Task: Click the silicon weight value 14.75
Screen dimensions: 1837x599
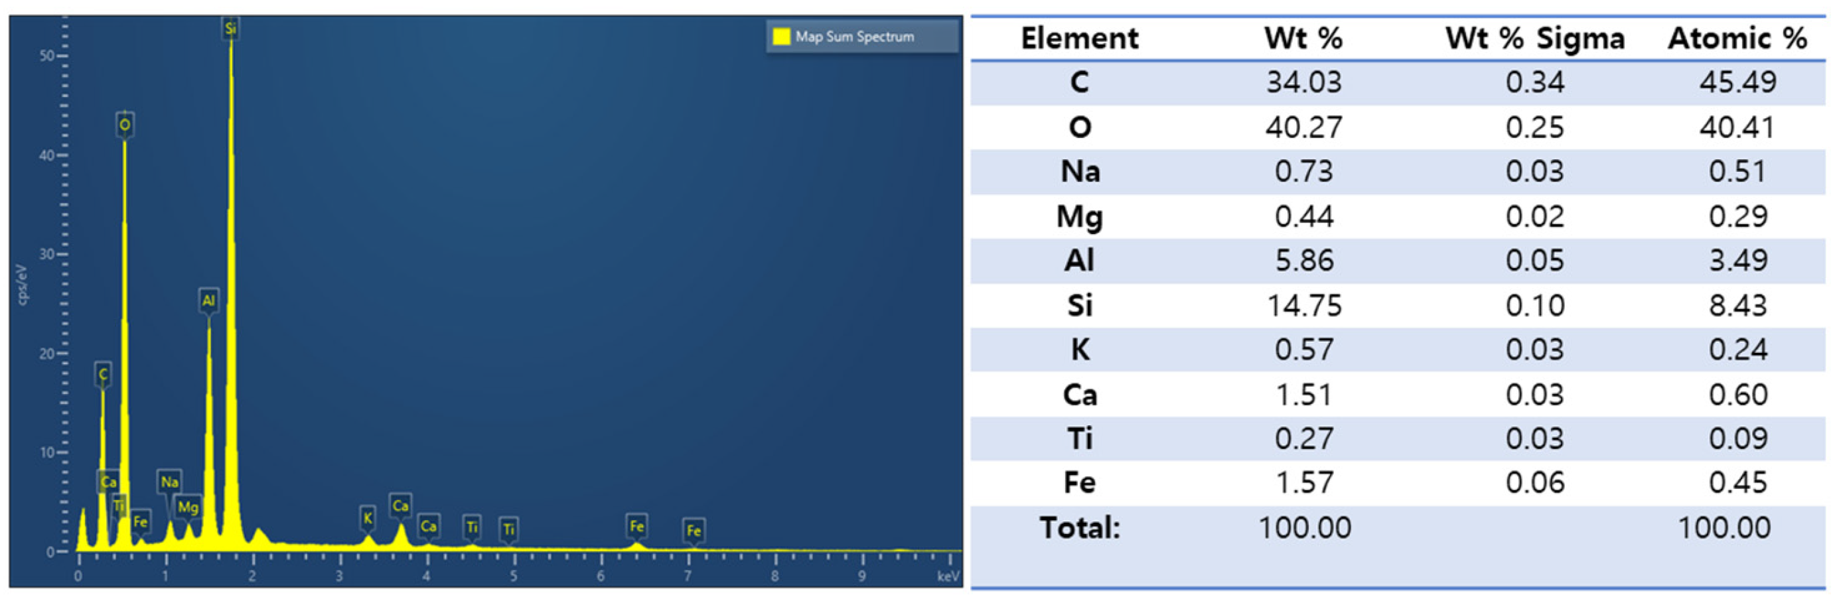Action: (x=1303, y=305)
